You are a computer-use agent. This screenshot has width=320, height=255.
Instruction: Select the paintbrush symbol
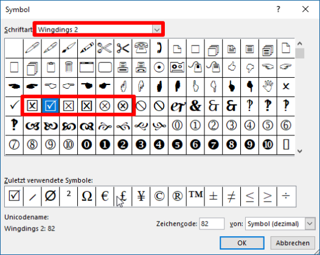click(x=69, y=49)
